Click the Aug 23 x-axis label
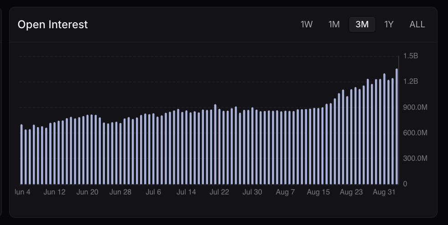Image resolution: width=448 pixels, height=225 pixels. [351, 192]
